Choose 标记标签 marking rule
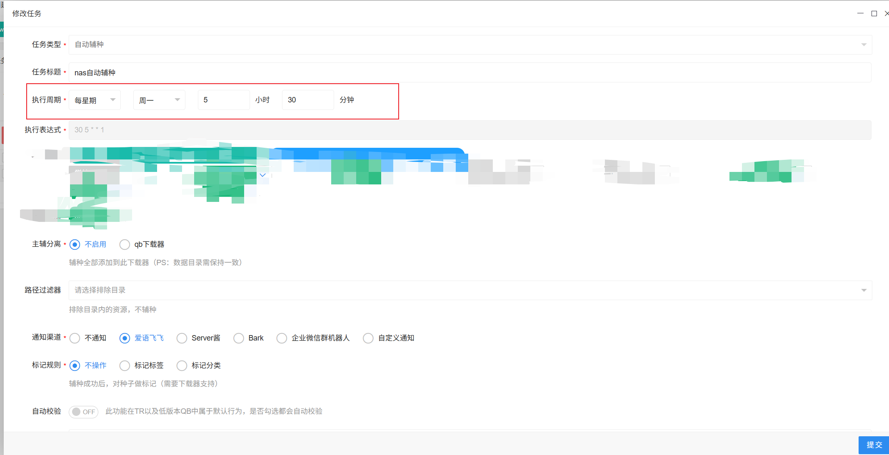 point(125,365)
